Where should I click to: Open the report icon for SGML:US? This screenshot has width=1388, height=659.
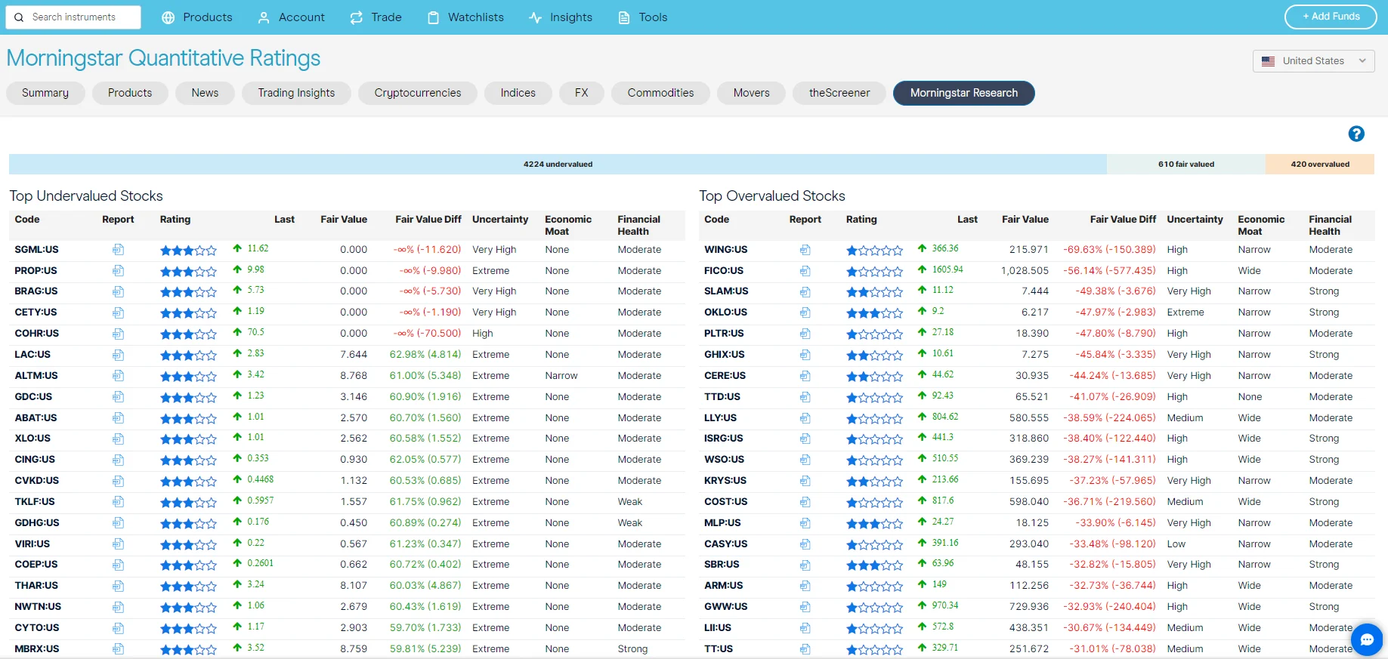pyautogui.click(x=118, y=250)
